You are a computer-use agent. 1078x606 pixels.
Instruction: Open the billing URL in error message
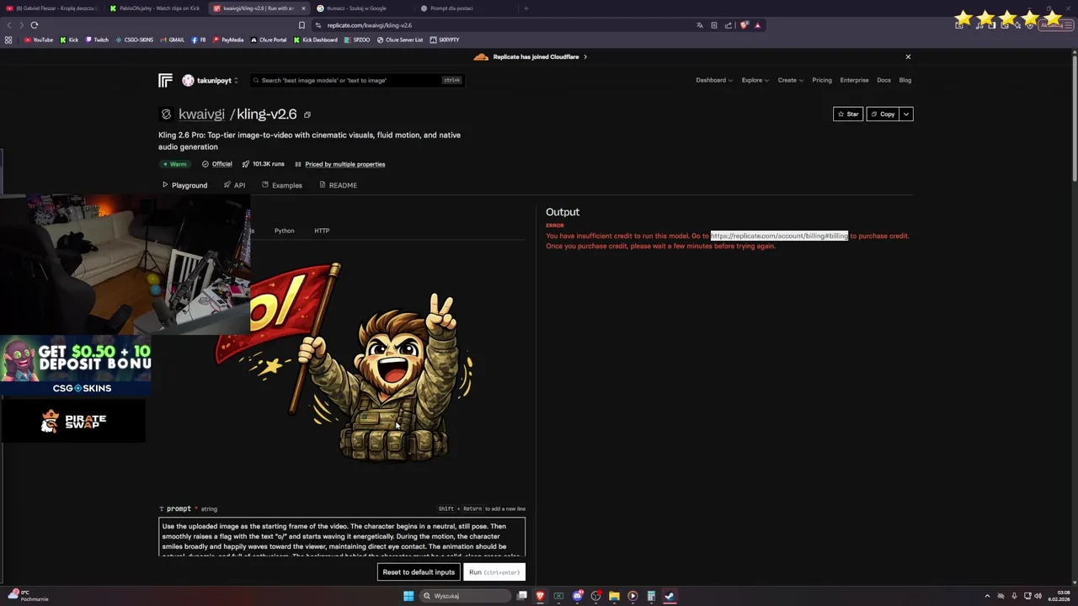tap(779, 236)
